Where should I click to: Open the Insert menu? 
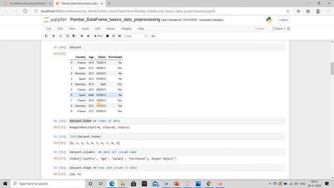tap(85, 29)
